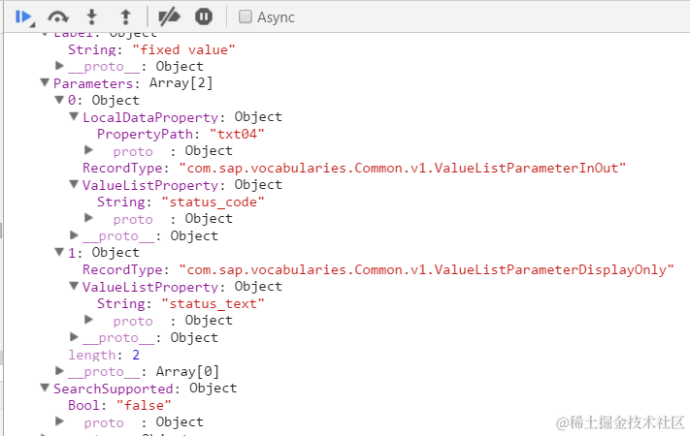Viewport: 690px width, 436px height.
Task: Select the "status_text" string value
Action: pyautogui.click(x=213, y=303)
